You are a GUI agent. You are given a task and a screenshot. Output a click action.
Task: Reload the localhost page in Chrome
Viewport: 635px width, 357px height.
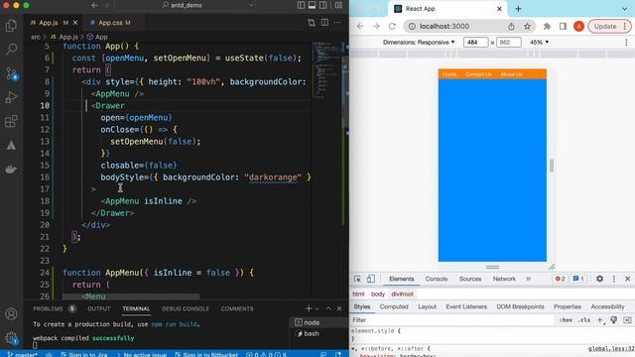tap(392, 27)
